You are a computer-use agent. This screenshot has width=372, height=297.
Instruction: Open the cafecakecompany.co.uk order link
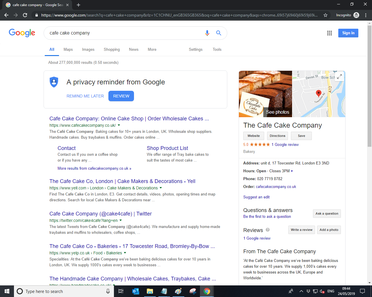click(x=276, y=187)
